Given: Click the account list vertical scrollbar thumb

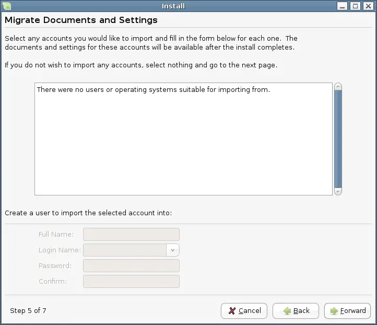Looking at the screenshot, I should pos(338,138).
